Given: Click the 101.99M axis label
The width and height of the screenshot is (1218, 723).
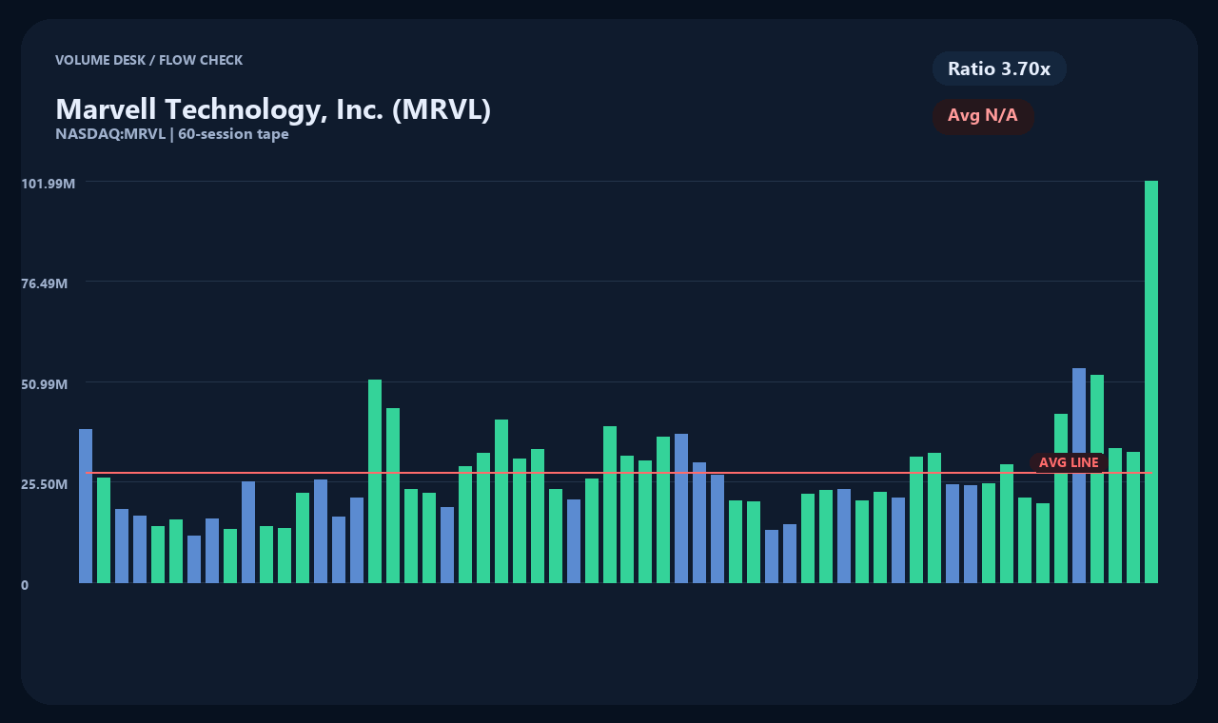Looking at the screenshot, I should click(48, 183).
